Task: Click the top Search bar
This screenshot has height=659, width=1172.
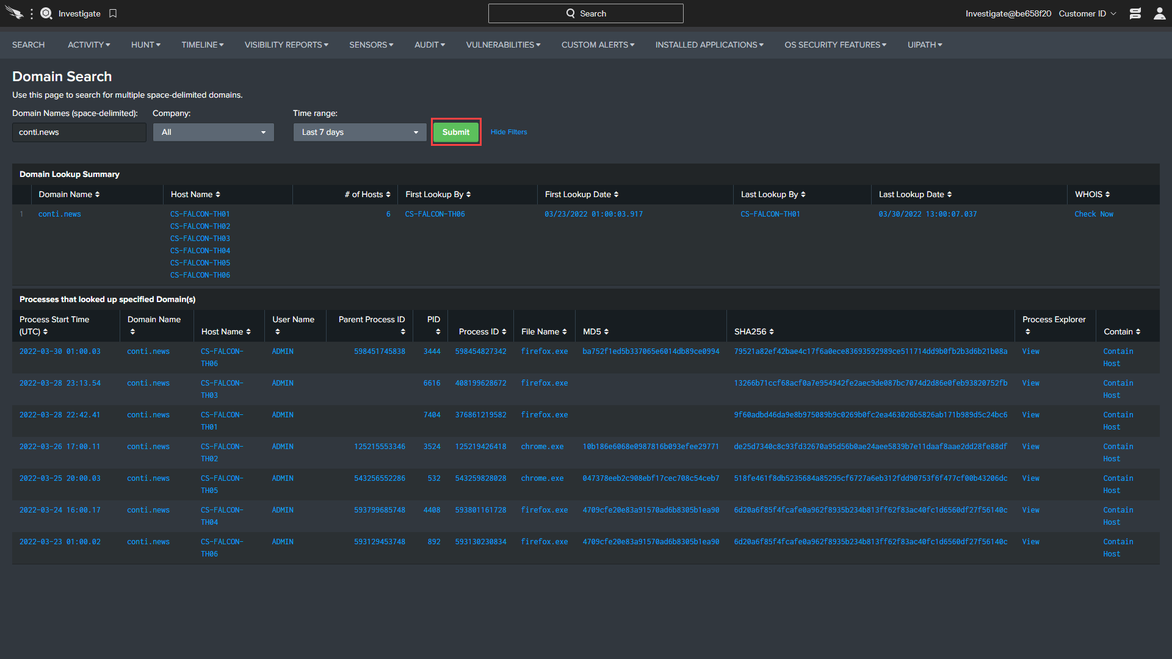Action: (x=586, y=13)
